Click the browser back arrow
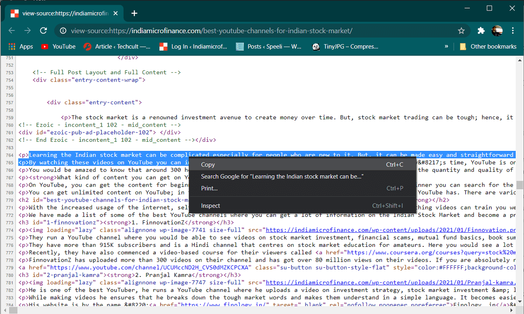The image size is (524, 314). pyautogui.click(x=12, y=31)
